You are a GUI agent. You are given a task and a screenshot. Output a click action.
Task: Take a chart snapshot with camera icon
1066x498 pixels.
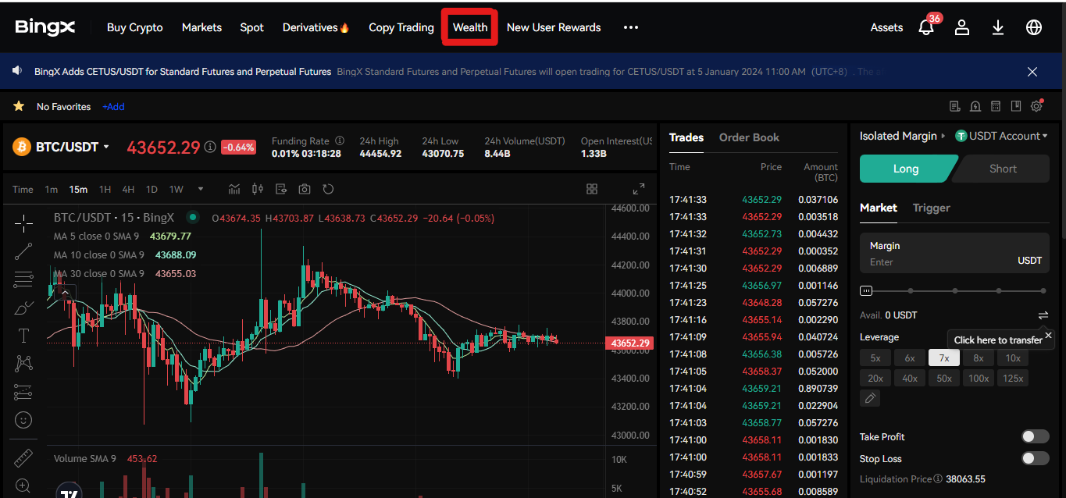coord(305,189)
